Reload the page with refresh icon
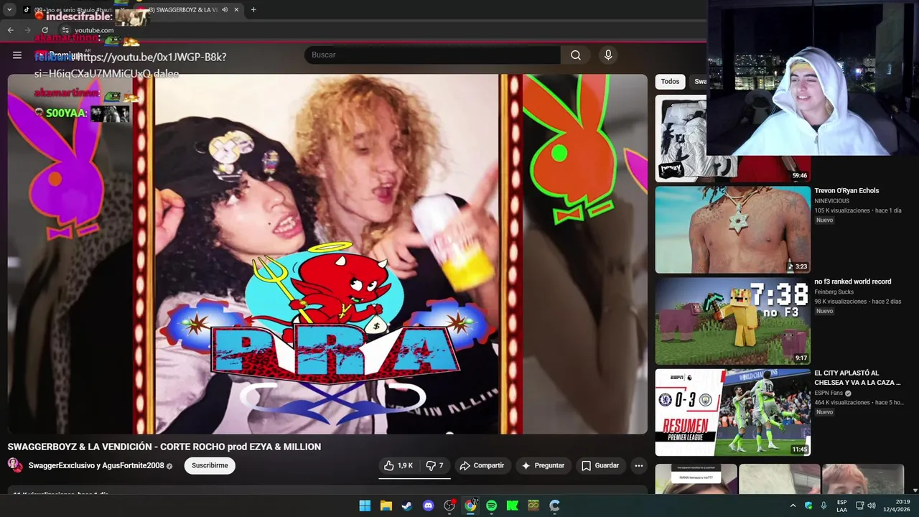Screen dimensions: 919x517 (45, 30)
